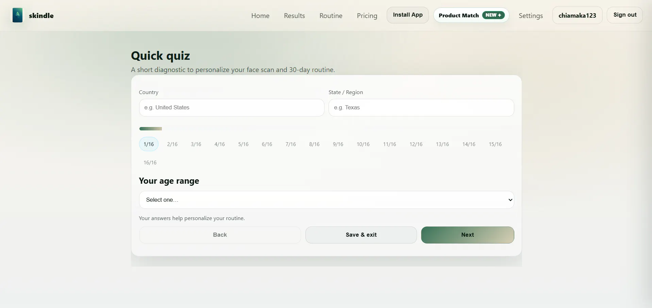Open the age range dropdown
This screenshot has width=652, height=308.
pyautogui.click(x=327, y=200)
